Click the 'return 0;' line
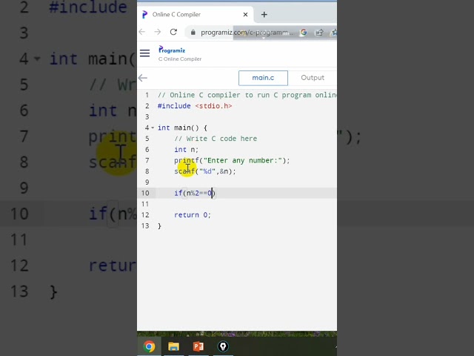This screenshot has height=356, width=474. (x=193, y=215)
